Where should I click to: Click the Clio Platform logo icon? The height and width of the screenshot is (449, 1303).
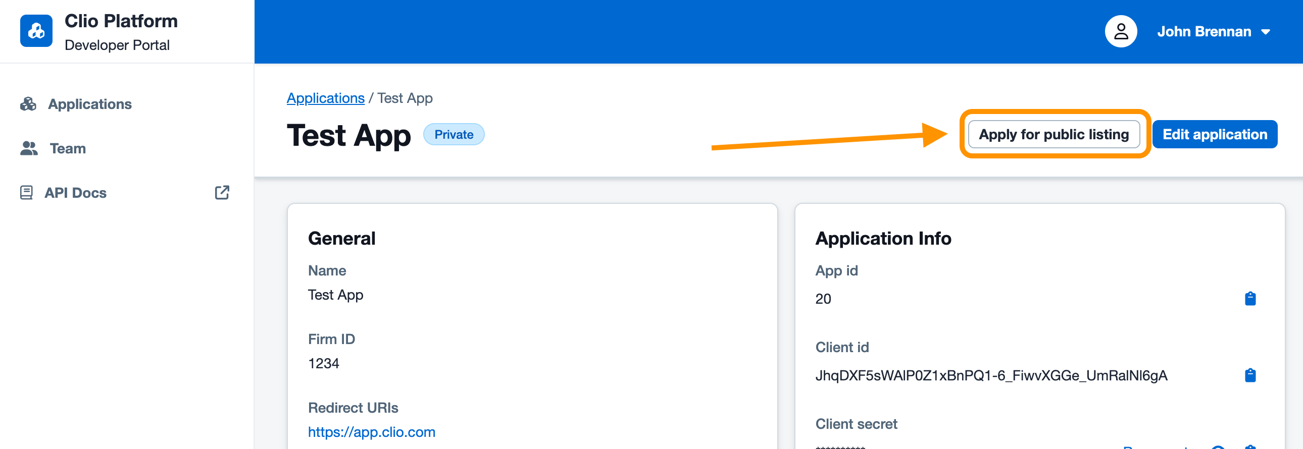tap(36, 31)
